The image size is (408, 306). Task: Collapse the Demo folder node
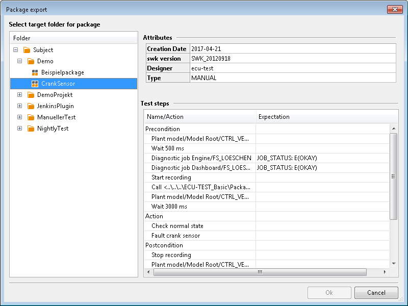point(19,61)
